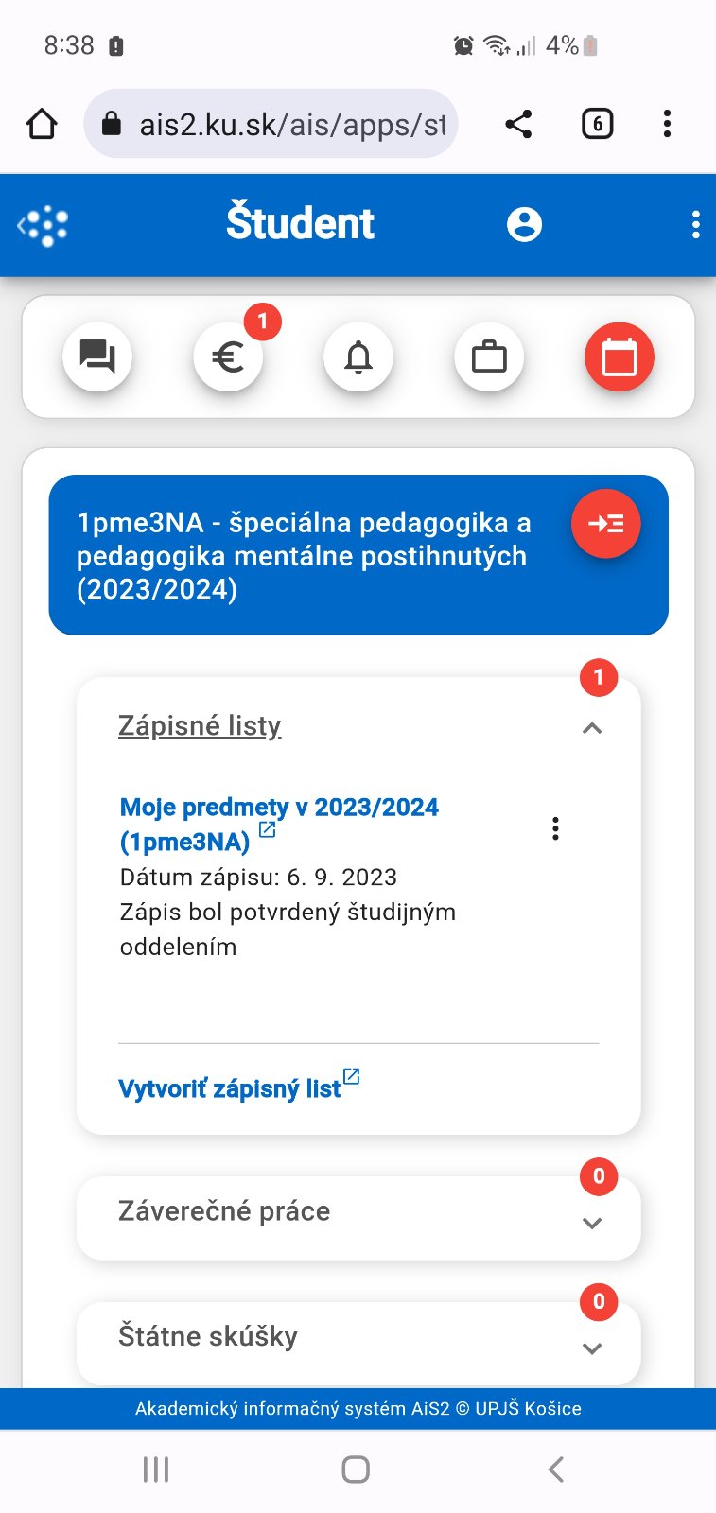Click Vytvoriť zápisný list link

point(230,1088)
